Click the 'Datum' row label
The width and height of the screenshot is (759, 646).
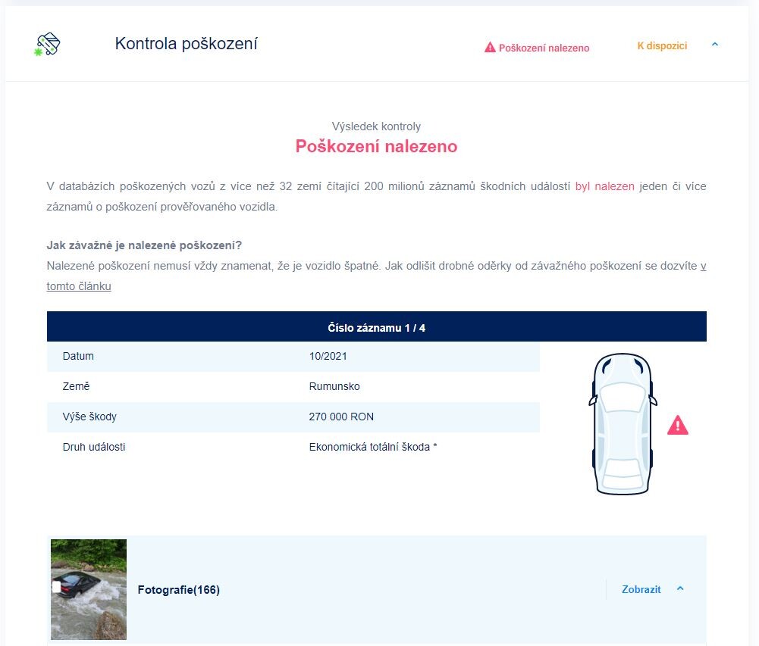(x=78, y=356)
